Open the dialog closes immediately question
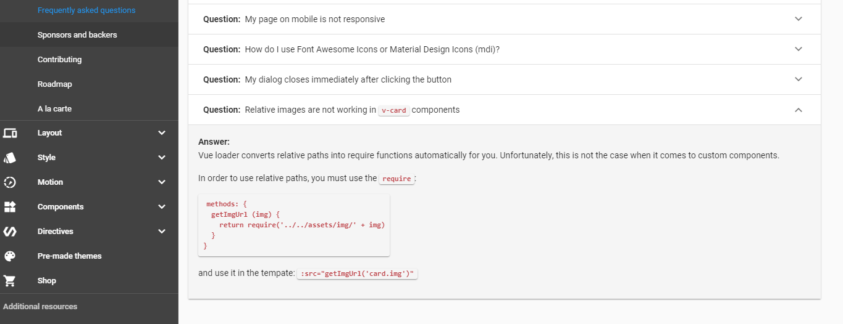The height and width of the screenshot is (324, 843). tap(799, 79)
